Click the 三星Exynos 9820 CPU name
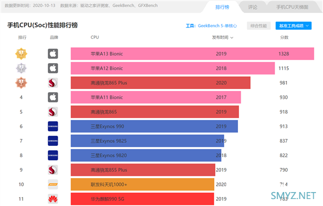Viewport: 323px width, 206px height. pos(109,156)
